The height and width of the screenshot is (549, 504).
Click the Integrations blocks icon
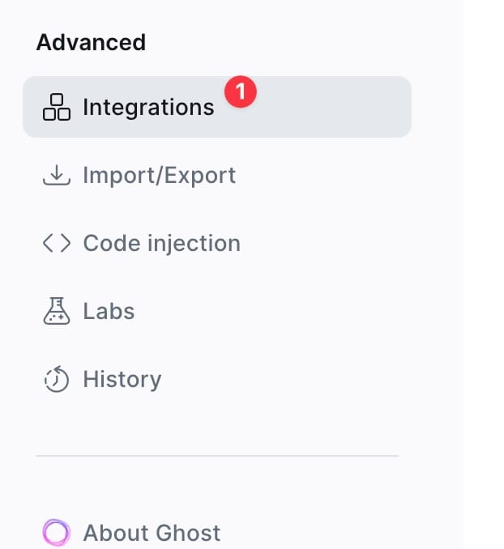pyautogui.click(x=56, y=107)
